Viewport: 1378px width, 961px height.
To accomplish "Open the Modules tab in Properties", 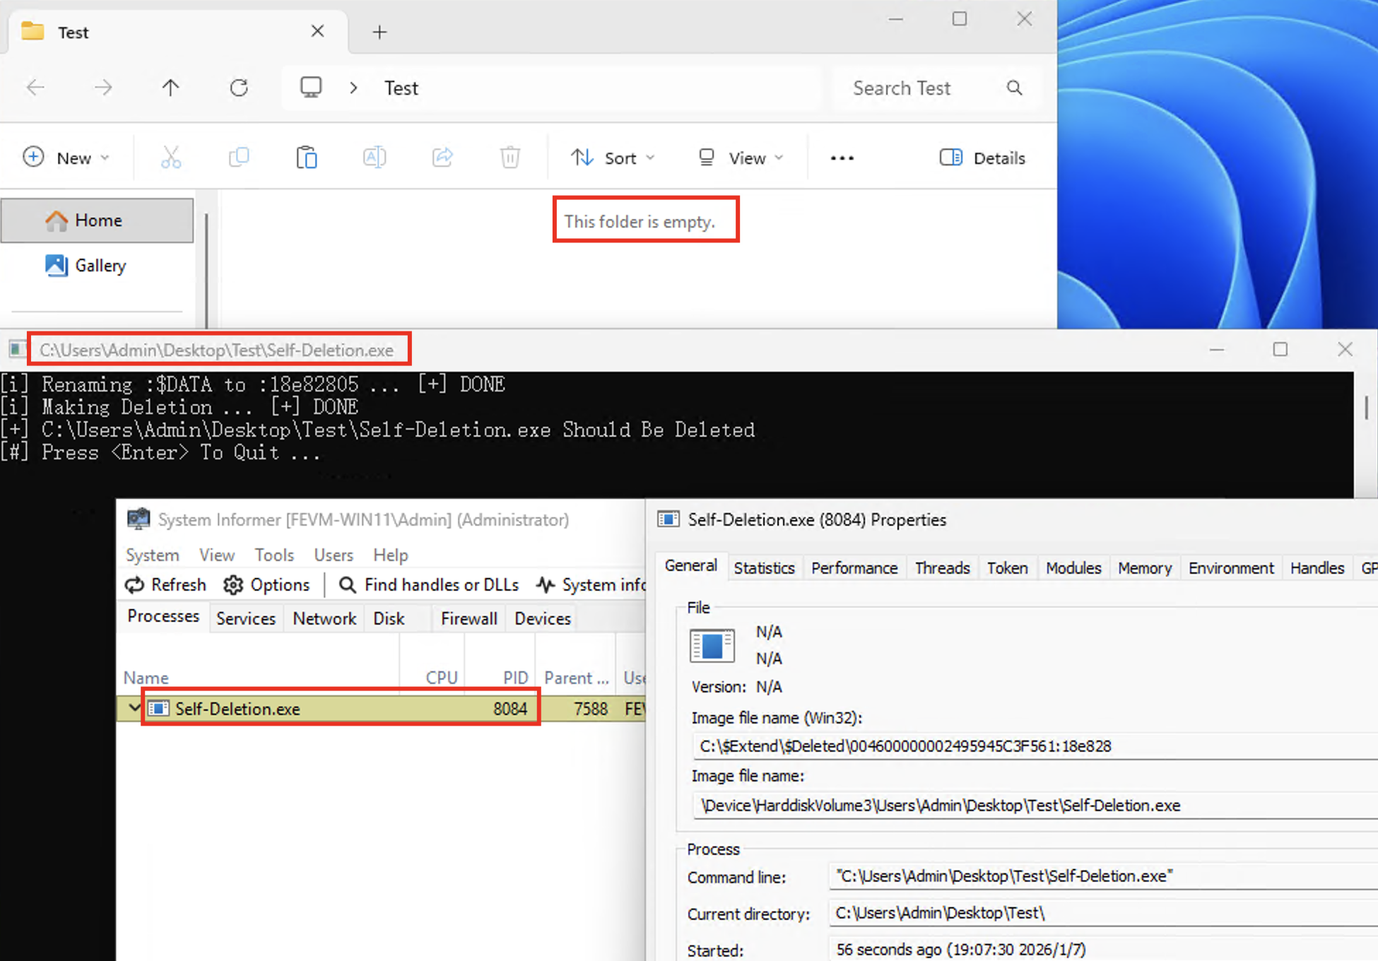I will point(1073,568).
